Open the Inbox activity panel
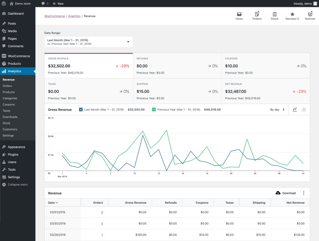This screenshot has width=319, height=241. pos(239,16)
